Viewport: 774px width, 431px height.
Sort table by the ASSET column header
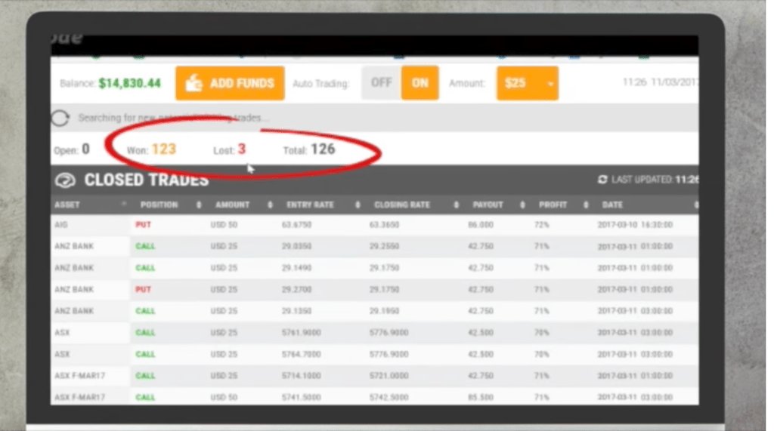(67, 205)
